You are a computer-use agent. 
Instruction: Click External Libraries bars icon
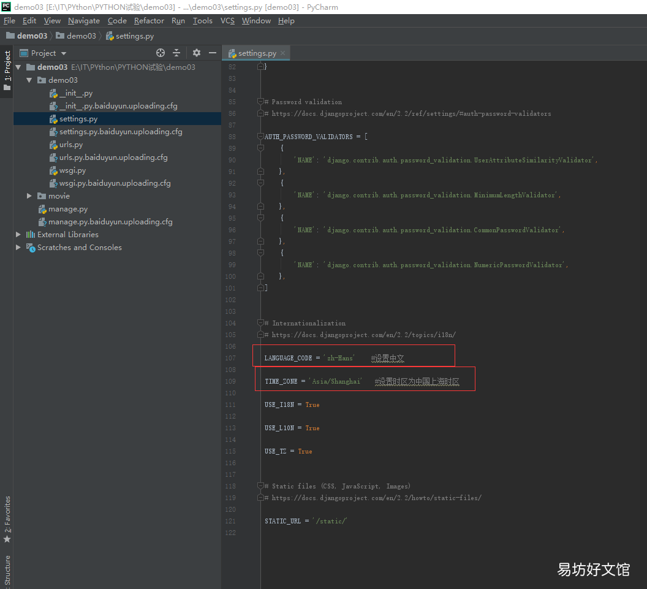31,235
